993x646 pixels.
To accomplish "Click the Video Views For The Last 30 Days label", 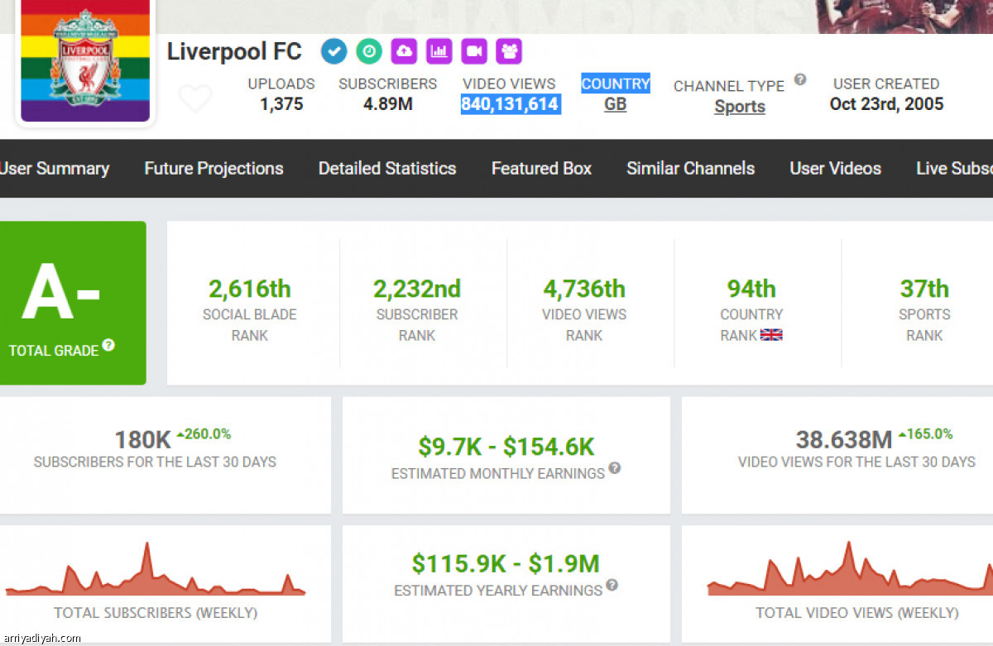I will (x=856, y=462).
